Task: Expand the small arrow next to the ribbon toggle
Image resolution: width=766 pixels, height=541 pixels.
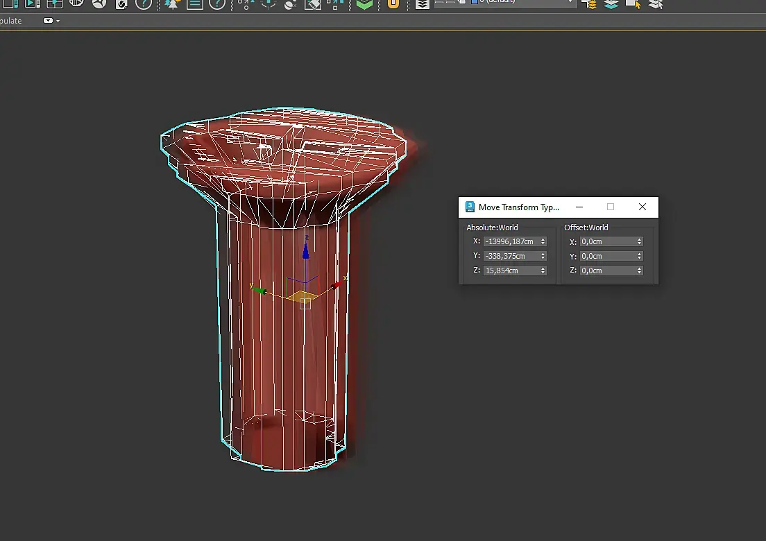Action: point(58,21)
